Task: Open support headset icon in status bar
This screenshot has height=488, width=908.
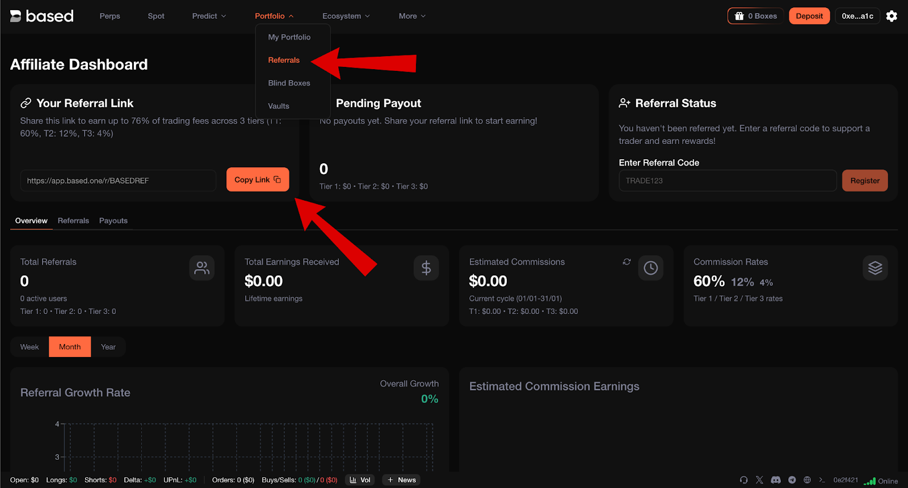Action: (743, 480)
